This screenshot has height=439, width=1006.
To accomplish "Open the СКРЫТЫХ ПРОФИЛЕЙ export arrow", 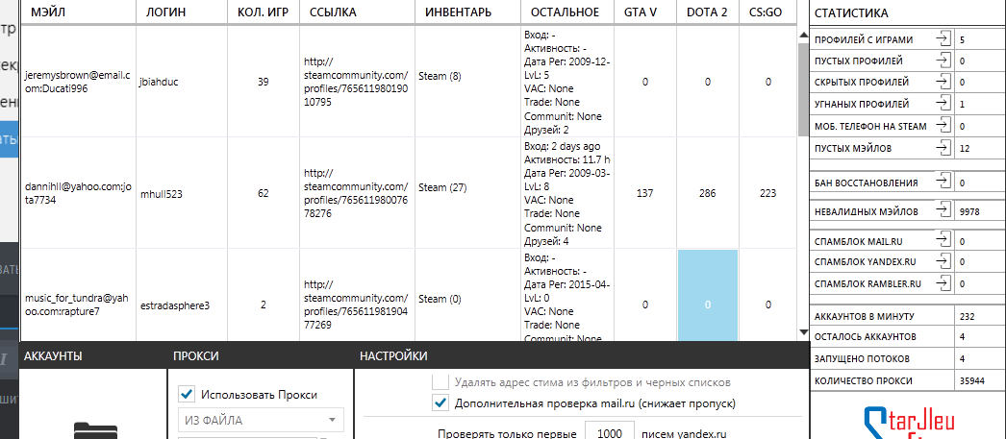I will pyautogui.click(x=942, y=82).
